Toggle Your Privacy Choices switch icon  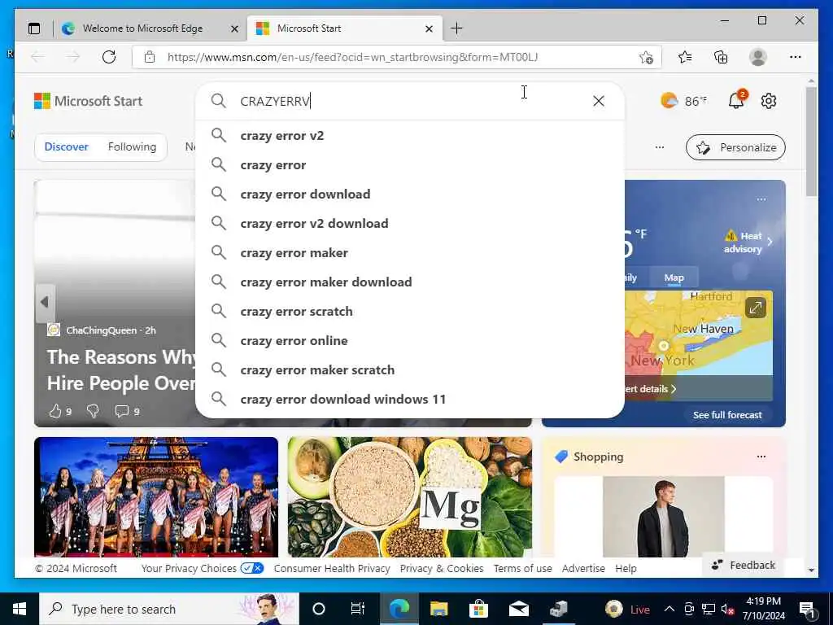(x=252, y=568)
